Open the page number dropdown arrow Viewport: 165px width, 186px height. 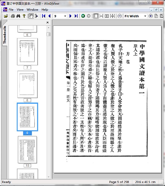pyautogui.click(x=65, y=16)
